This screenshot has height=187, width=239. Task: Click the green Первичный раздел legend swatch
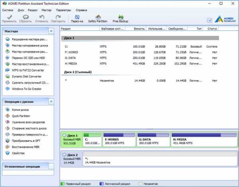click(63, 184)
